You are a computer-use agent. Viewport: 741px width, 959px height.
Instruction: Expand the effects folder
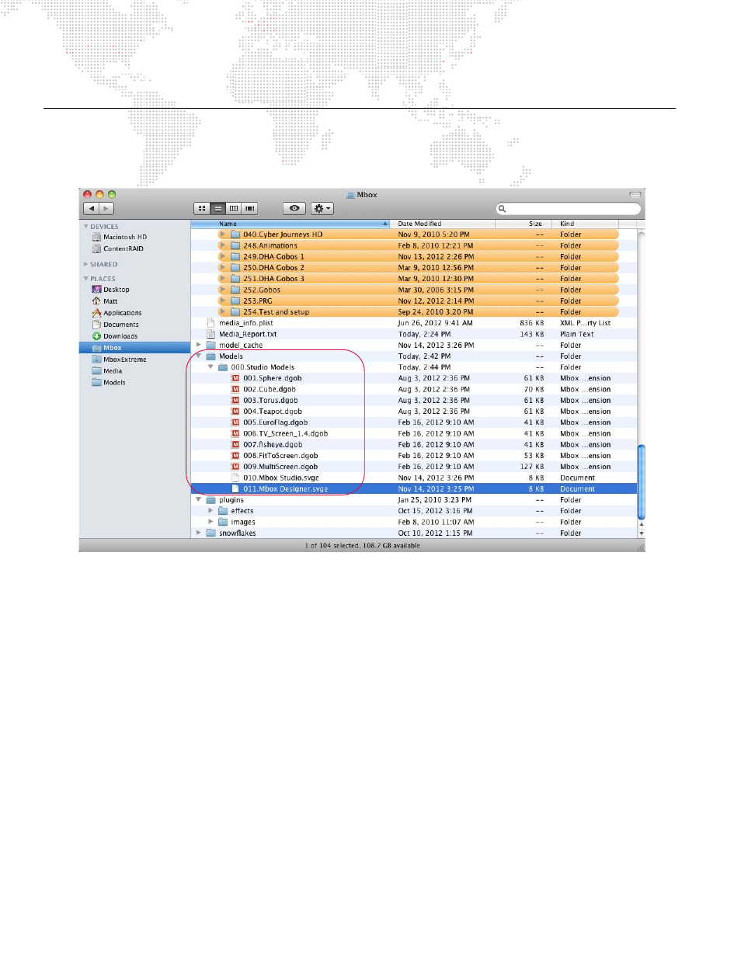[210, 511]
